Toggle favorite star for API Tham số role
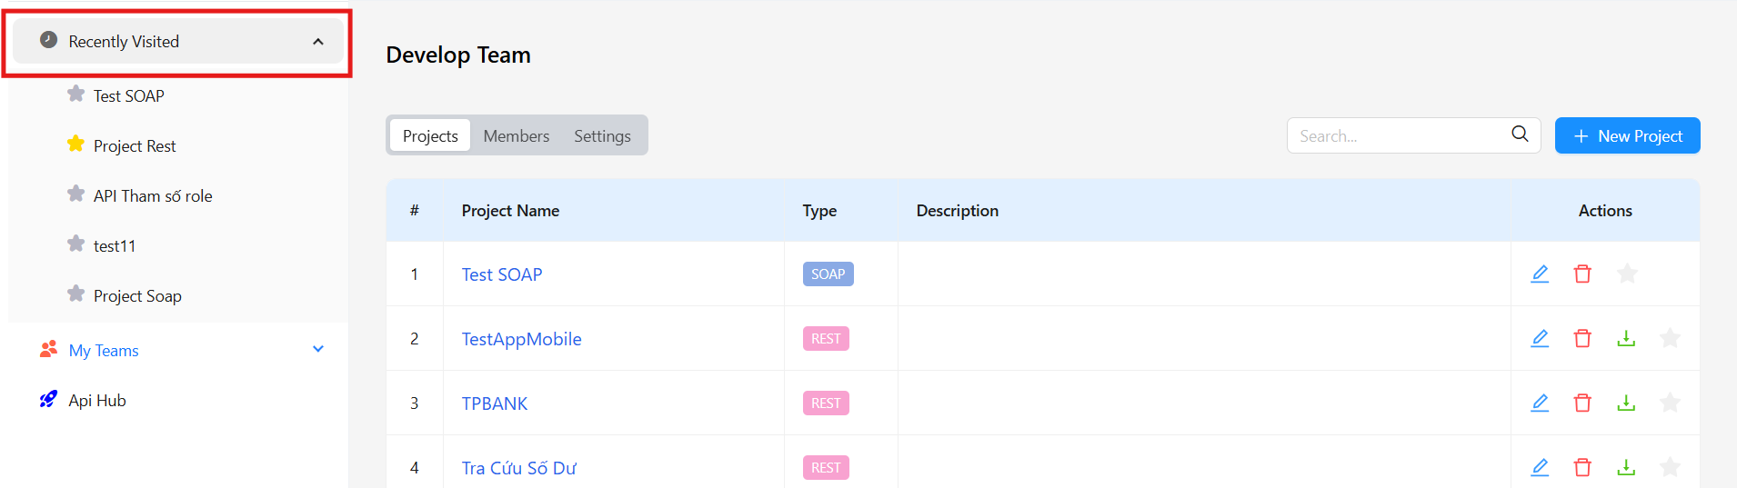This screenshot has height=488, width=1737. tap(76, 194)
